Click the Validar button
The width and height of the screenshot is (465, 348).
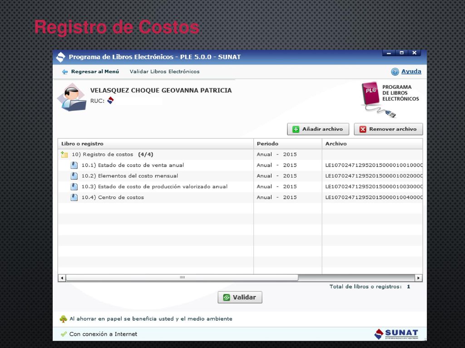point(240,297)
